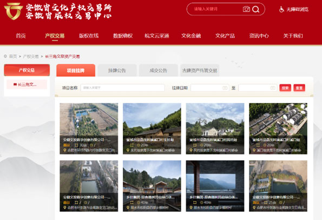Click address 合肥市环圩西路与圩新路交叉口

tap(93, 150)
